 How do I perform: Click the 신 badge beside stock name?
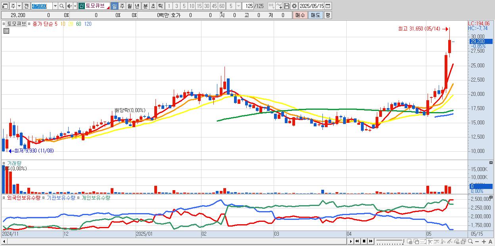81,6
